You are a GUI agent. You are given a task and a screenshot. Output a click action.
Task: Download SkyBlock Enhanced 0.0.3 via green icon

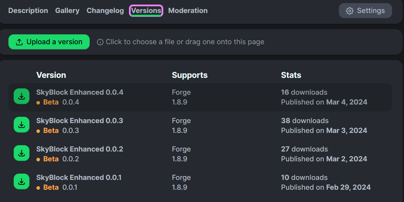point(22,124)
